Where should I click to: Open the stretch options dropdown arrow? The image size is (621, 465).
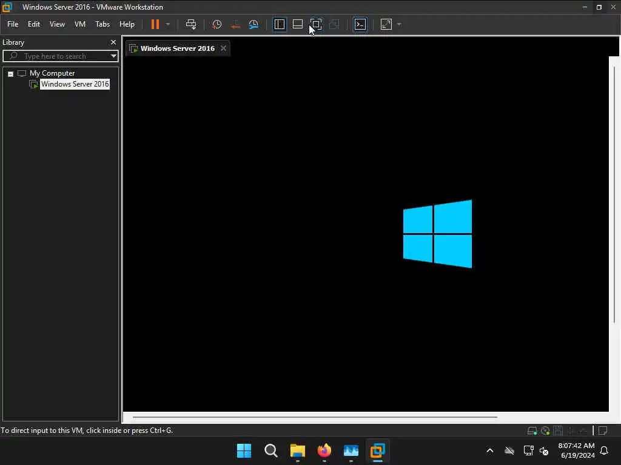[x=399, y=24]
